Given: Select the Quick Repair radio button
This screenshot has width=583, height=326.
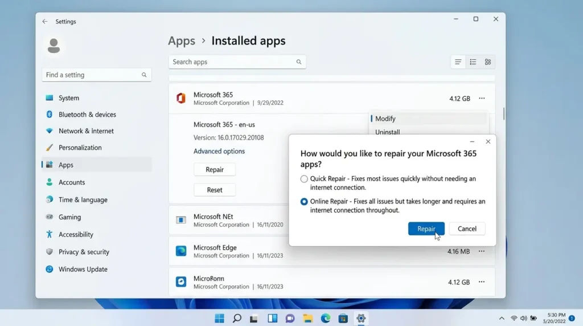Looking at the screenshot, I should tap(304, 179).
